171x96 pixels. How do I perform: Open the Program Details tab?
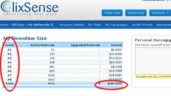pyautogui.click(x=72, y=25)
